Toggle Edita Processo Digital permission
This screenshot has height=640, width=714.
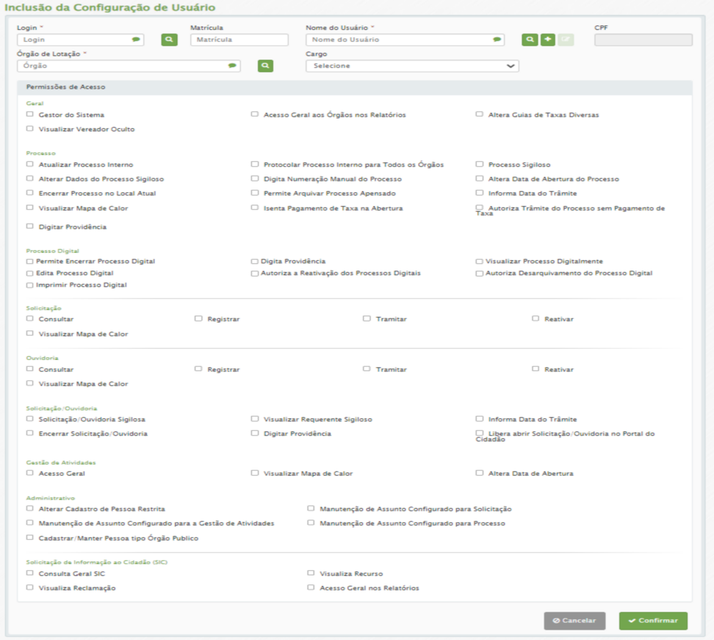tap(30, 274)
